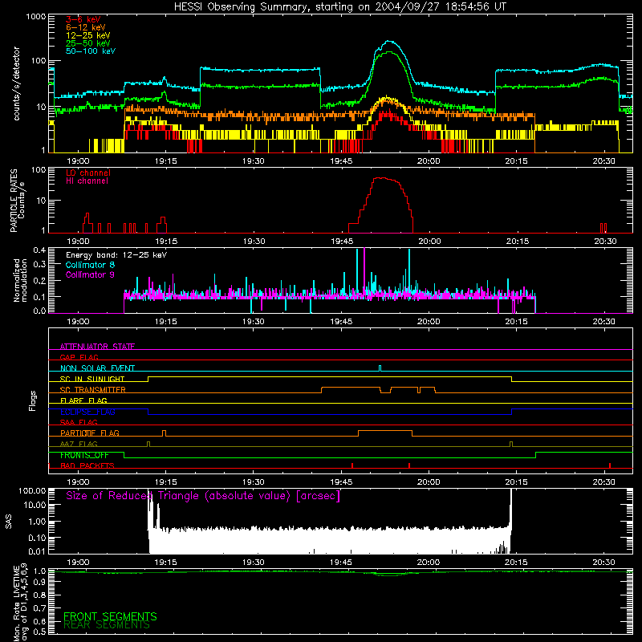Screen dimensions: 642x642
Task: Click the 1000 y-axis value on top plot
Action: 36,17
